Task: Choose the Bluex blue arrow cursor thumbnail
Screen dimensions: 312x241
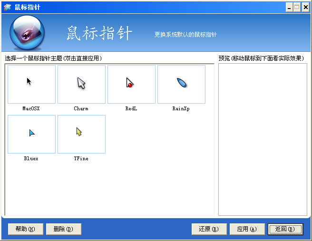Action: tap(31, 134)
